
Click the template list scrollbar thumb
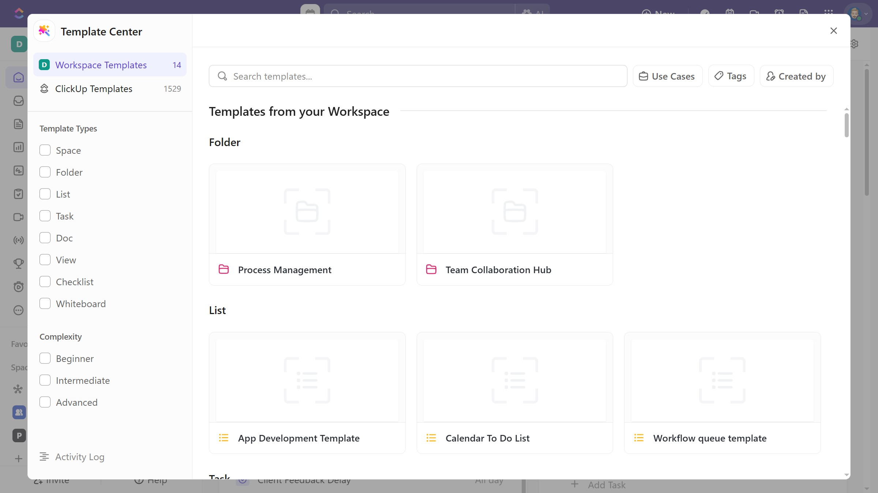[847, 125]
